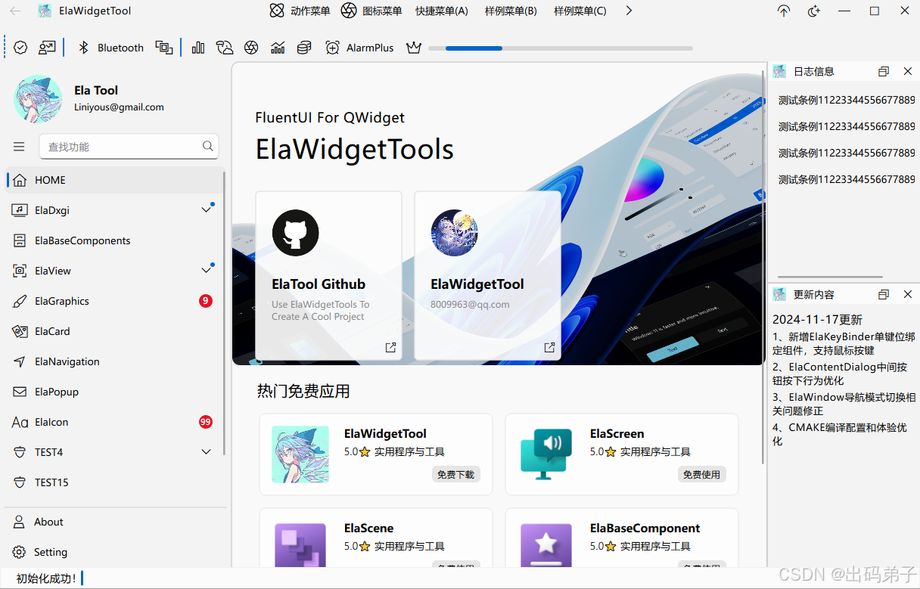
Task: Click the 日志信息 horizontal scrollbar
Action: 830,277
